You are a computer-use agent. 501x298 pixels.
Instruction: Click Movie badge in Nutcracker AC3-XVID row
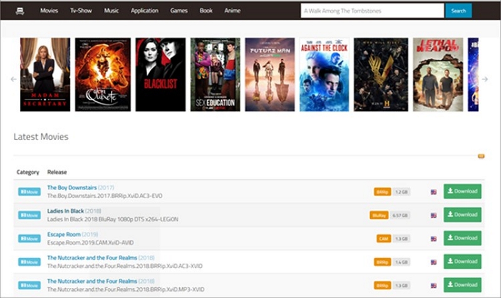[29, 262]
